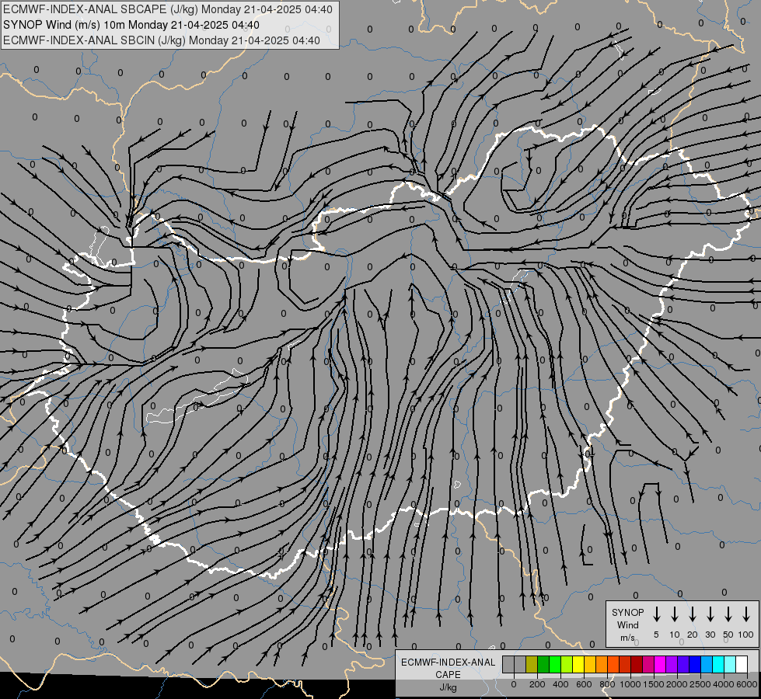The image size is (761, 699).
Task: Click the 4000 tick label on the CAPE scale
Action: click(724, 684)
